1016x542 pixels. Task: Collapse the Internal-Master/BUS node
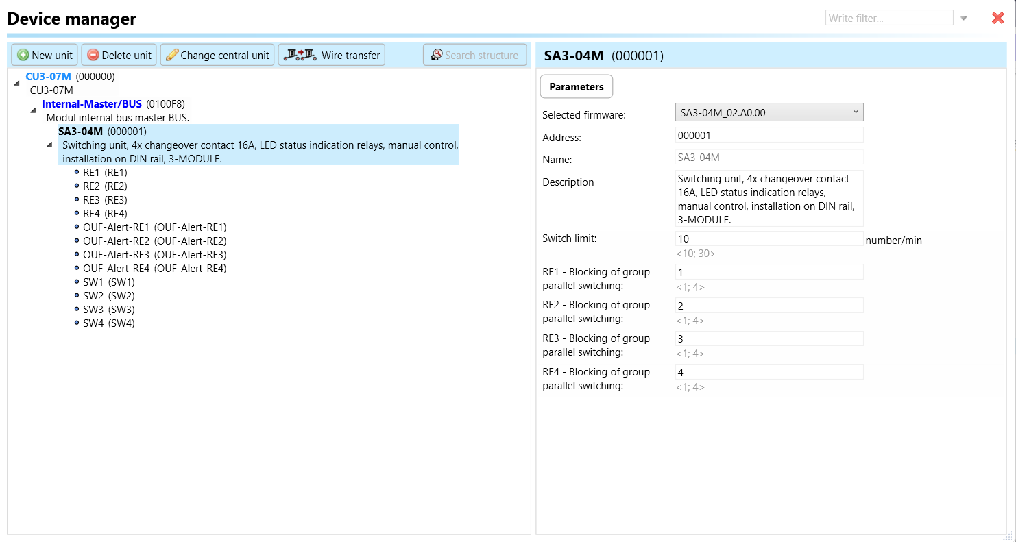tap(33, 110)
